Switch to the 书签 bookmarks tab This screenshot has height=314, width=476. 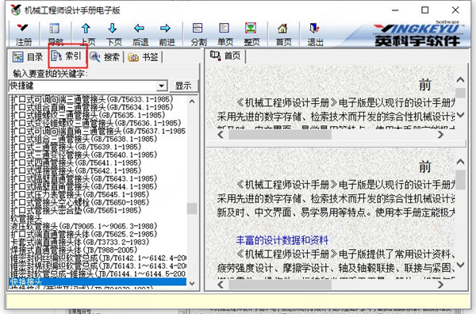click(143, 57)
